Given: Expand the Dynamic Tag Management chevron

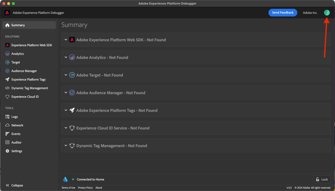Looking at the screenshot, I should [66, 145].
